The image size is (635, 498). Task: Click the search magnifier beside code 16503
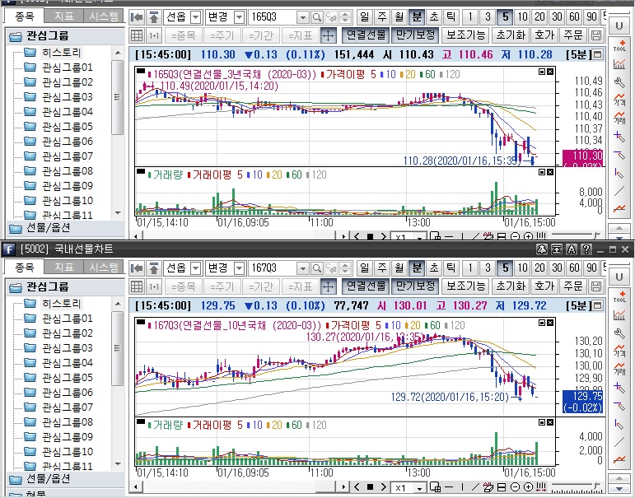pyautogui.click(x=301, y=16)
